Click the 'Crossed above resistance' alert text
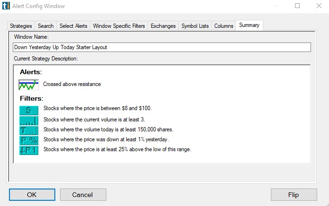This screenshot has height=206, width=329. point(72,85)
